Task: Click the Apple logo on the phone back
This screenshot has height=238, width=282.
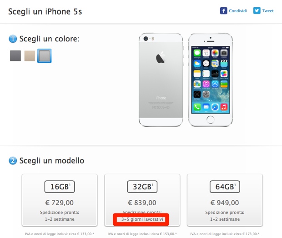Action: (x=161, y=58)
